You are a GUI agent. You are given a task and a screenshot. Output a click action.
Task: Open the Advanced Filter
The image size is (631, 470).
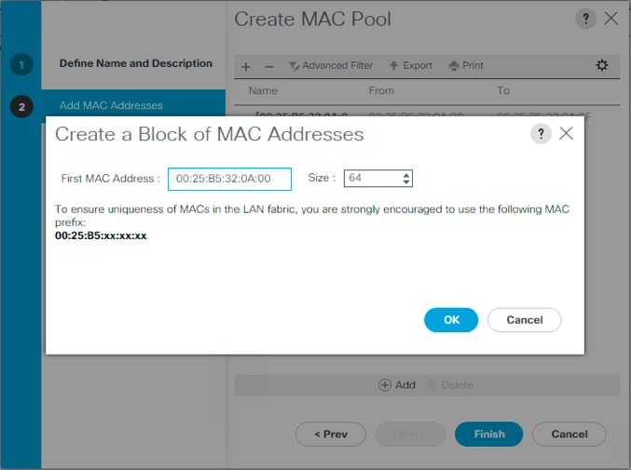(x=331, y=65)
